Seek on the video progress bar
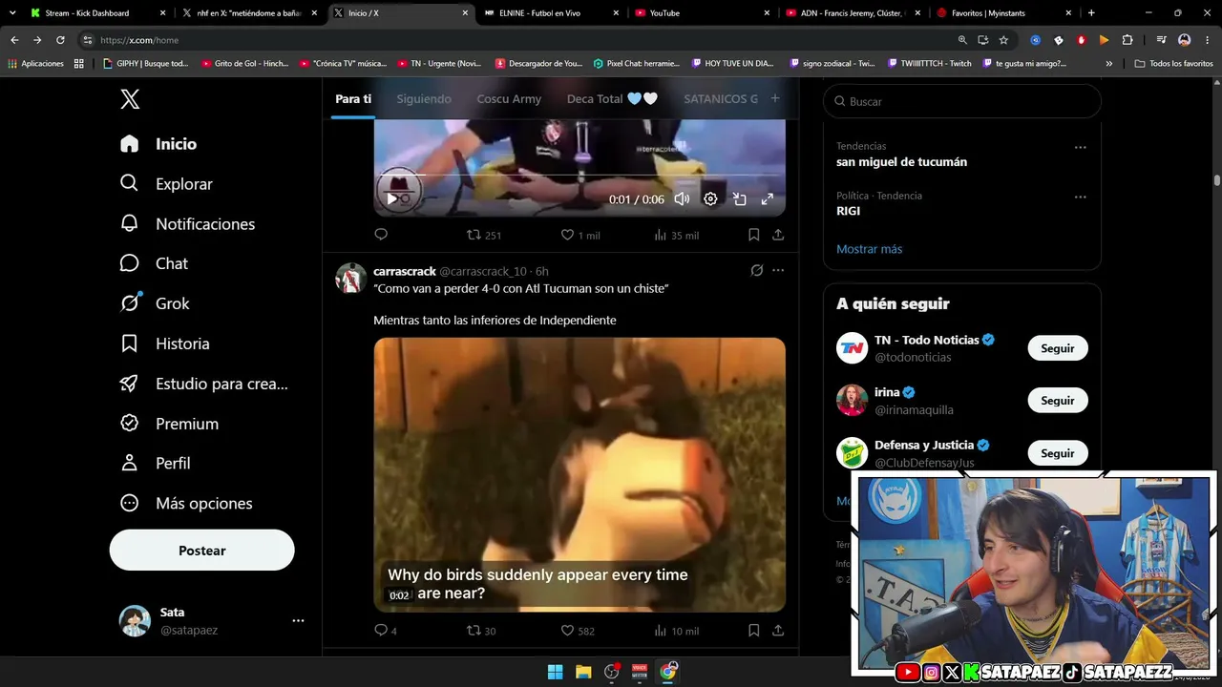The image size is (1222, 687). pos(579,177)
